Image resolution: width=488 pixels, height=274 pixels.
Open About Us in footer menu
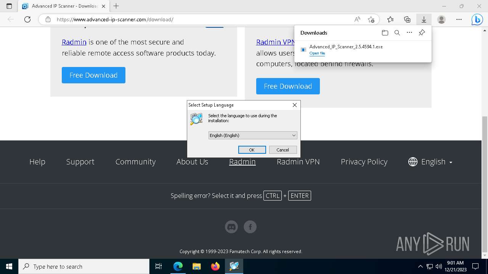tap(192, 162)
